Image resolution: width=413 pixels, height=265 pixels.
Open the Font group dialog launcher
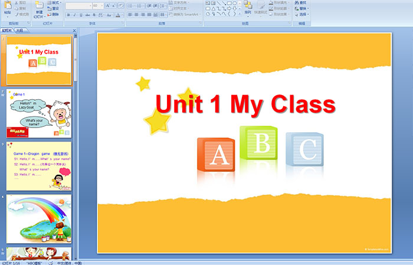click(123, 24)
